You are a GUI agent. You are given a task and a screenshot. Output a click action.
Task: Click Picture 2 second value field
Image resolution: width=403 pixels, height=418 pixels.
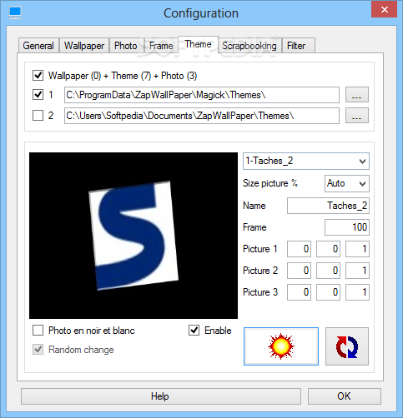pos(328,271)
